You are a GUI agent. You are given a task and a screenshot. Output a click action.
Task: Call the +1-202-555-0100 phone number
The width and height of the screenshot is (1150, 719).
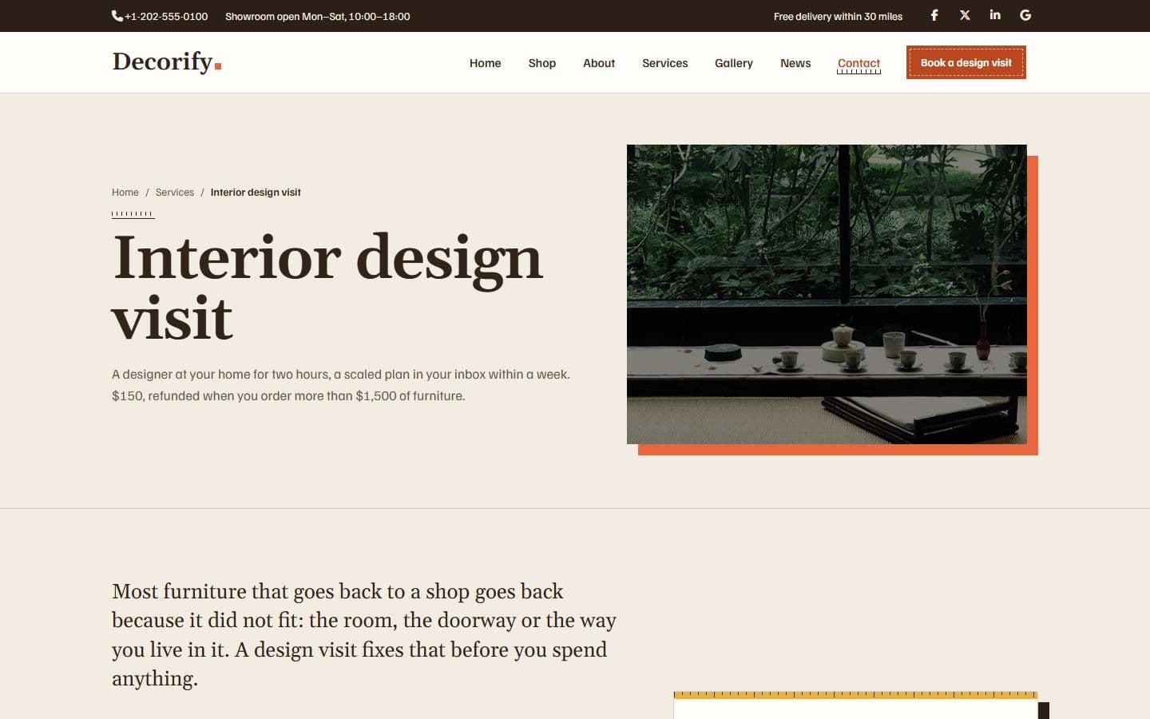pos(166,16)
